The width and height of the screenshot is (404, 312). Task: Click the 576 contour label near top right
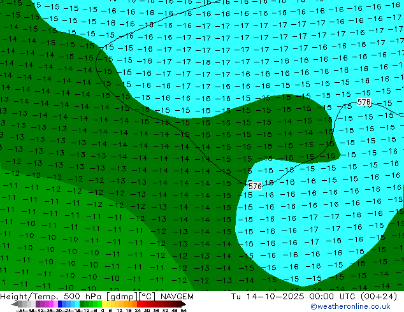(364, 103)
